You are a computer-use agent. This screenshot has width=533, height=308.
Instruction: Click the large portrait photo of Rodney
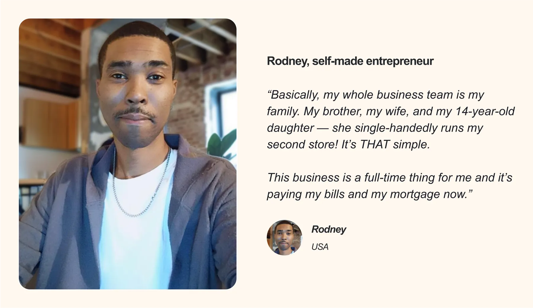[x=128, y=154]
